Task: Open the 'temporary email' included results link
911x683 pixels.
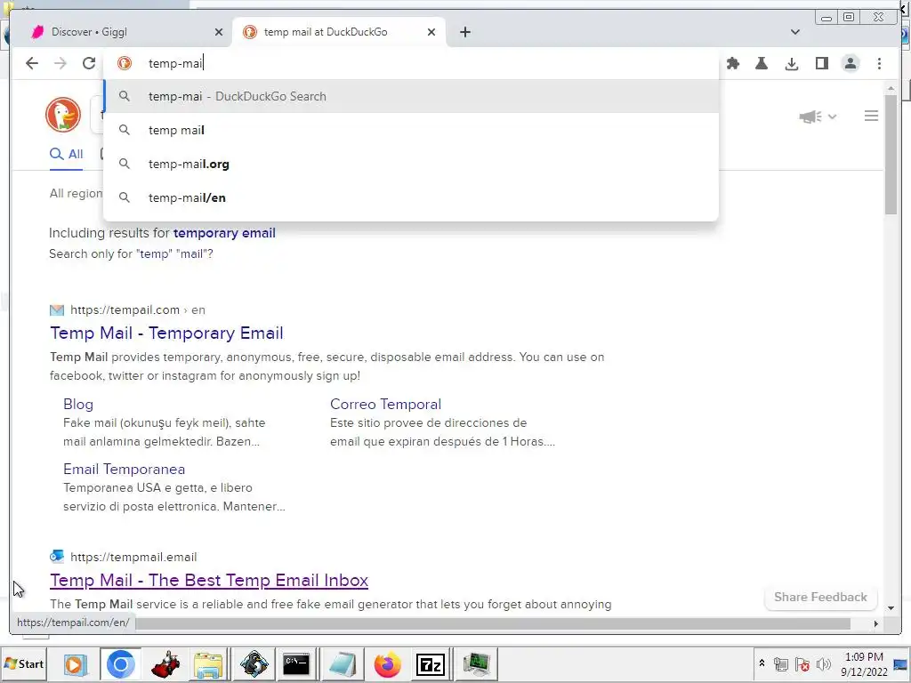Action: (x=224, y=233)
